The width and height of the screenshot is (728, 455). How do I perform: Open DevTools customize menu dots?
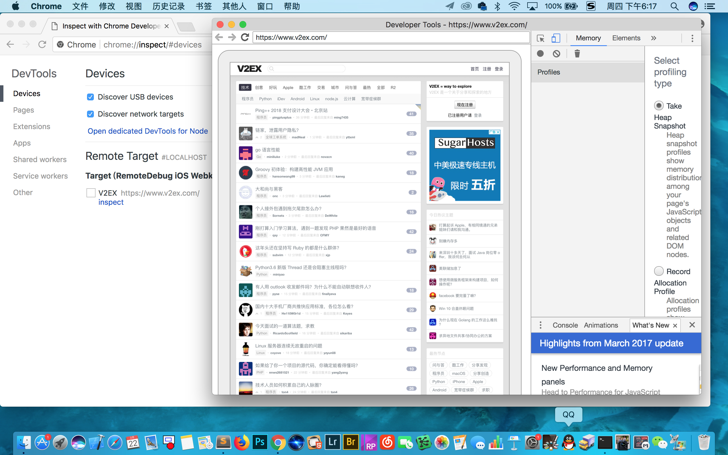[692, 38]
